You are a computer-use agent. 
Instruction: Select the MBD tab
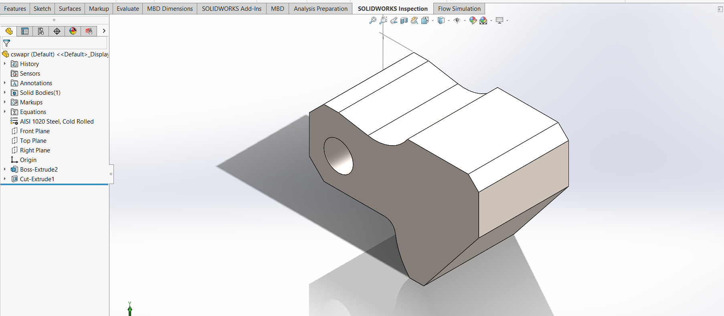[277, 9]
